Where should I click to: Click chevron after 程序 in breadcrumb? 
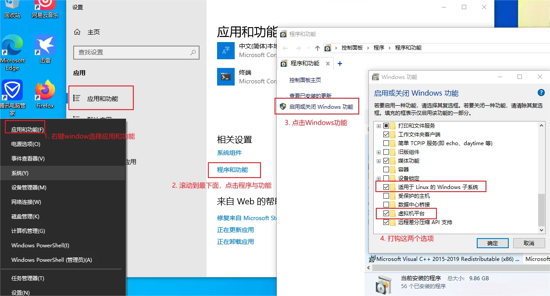click(389, 48)
